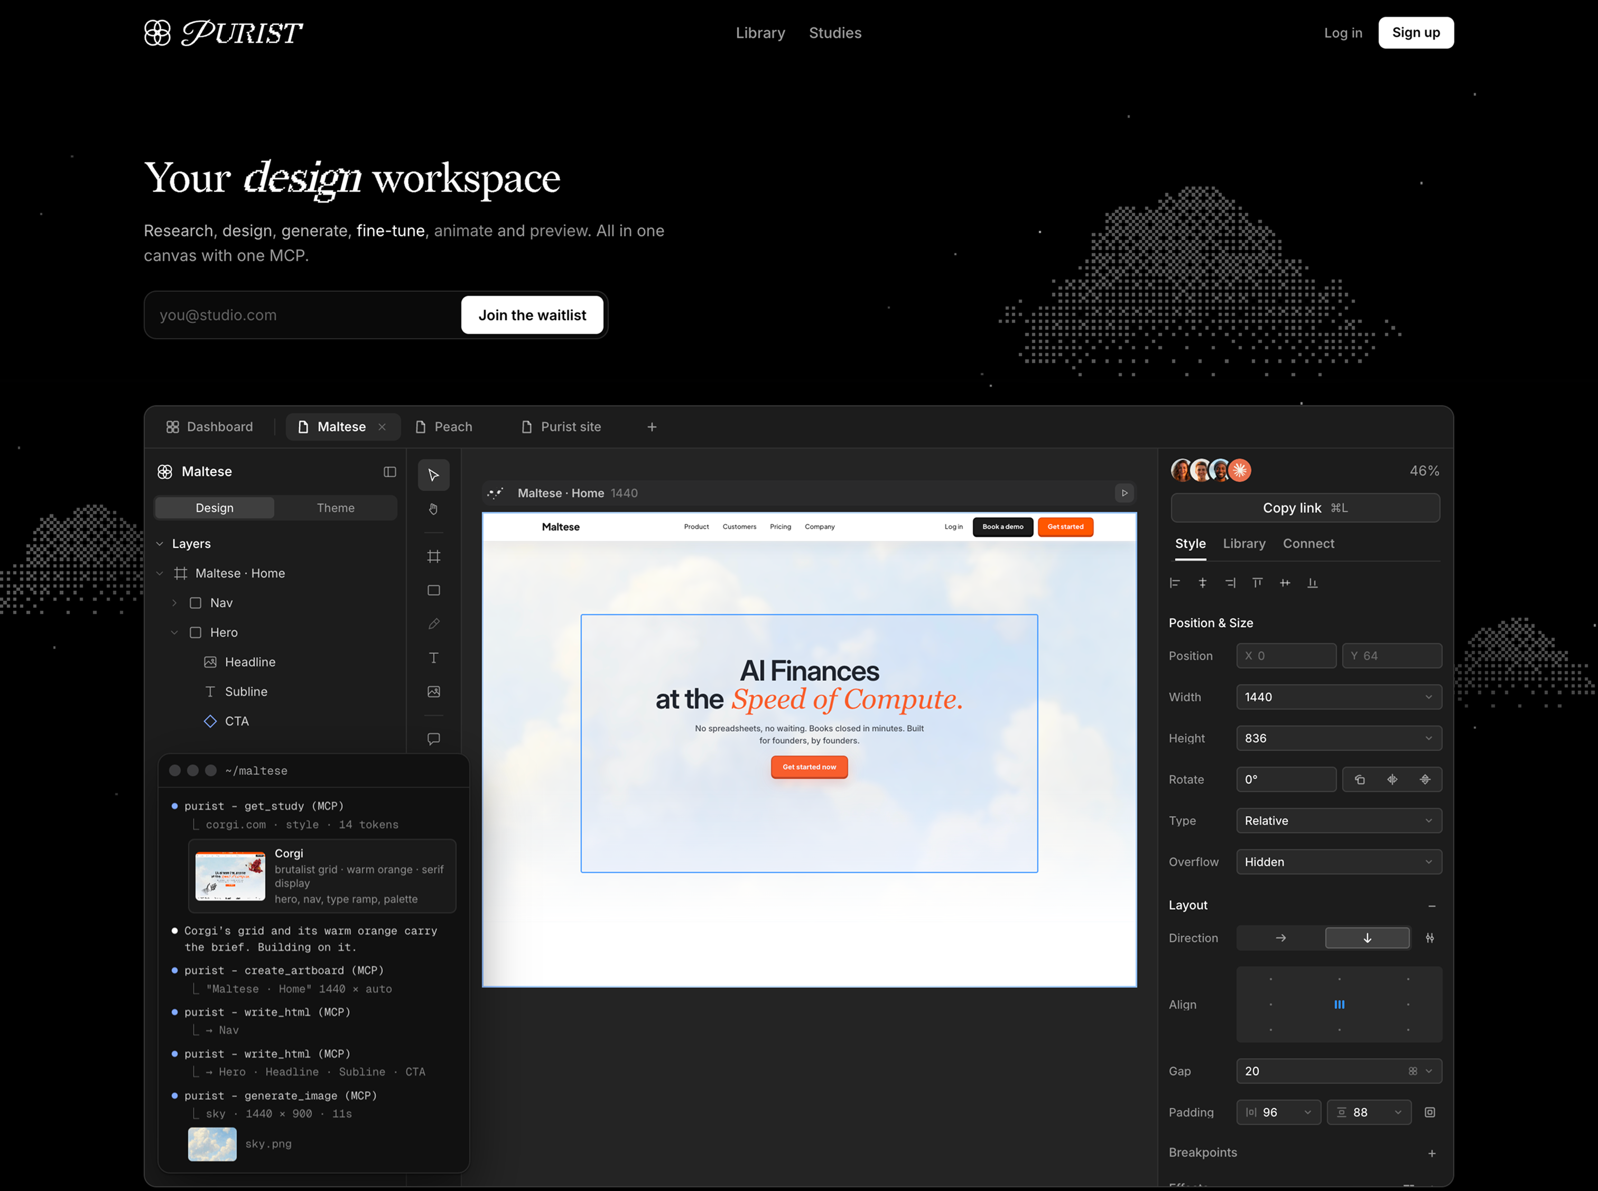
Task: Select the image insert tool
Action: pyautogui.click(x=433, y=691)
